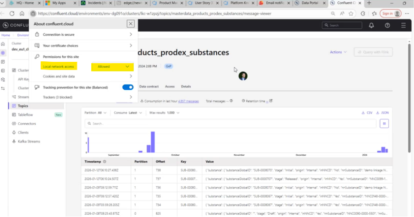Image resolution: width=414 pixels, height=217 pixels.
Task: Download messages as CSV
Action: (367, 113)
